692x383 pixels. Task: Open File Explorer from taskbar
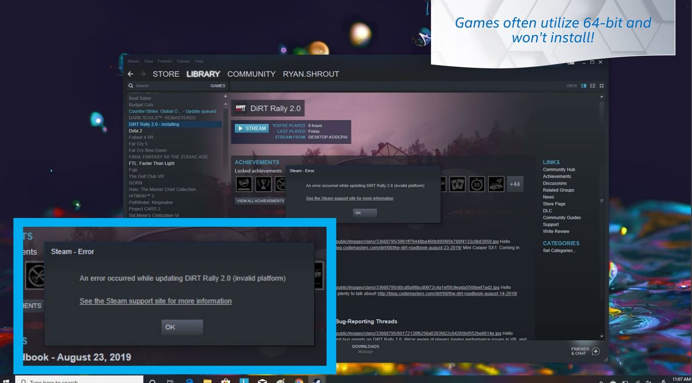[207, 380]
